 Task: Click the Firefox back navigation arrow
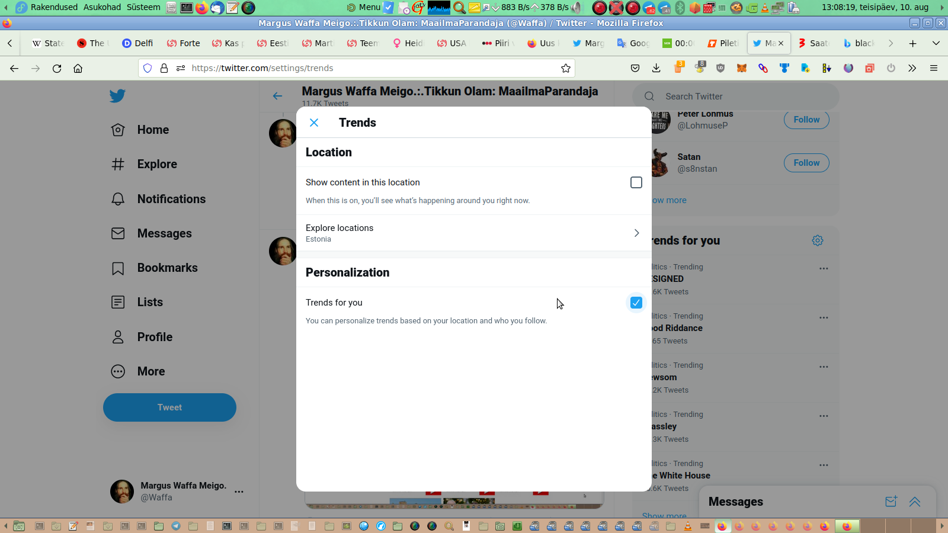click(x=14, y=68)
